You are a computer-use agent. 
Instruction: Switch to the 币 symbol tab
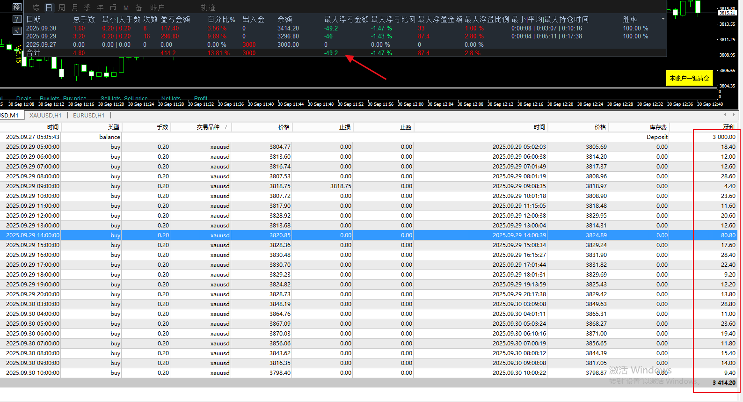tap(113, 7)
